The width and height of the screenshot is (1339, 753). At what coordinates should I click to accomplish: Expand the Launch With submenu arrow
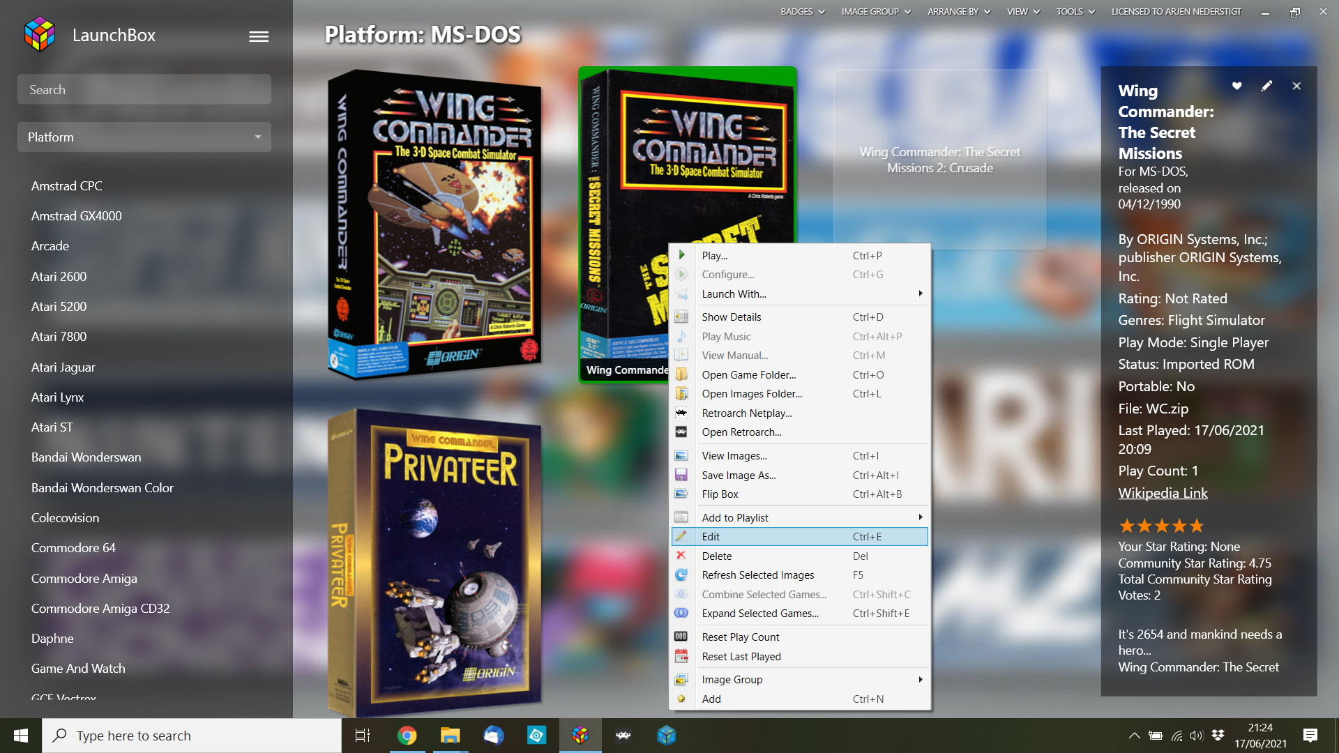tap(921, 294)
